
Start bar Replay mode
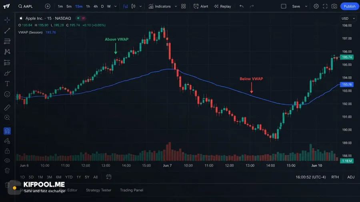pos(222,6)
